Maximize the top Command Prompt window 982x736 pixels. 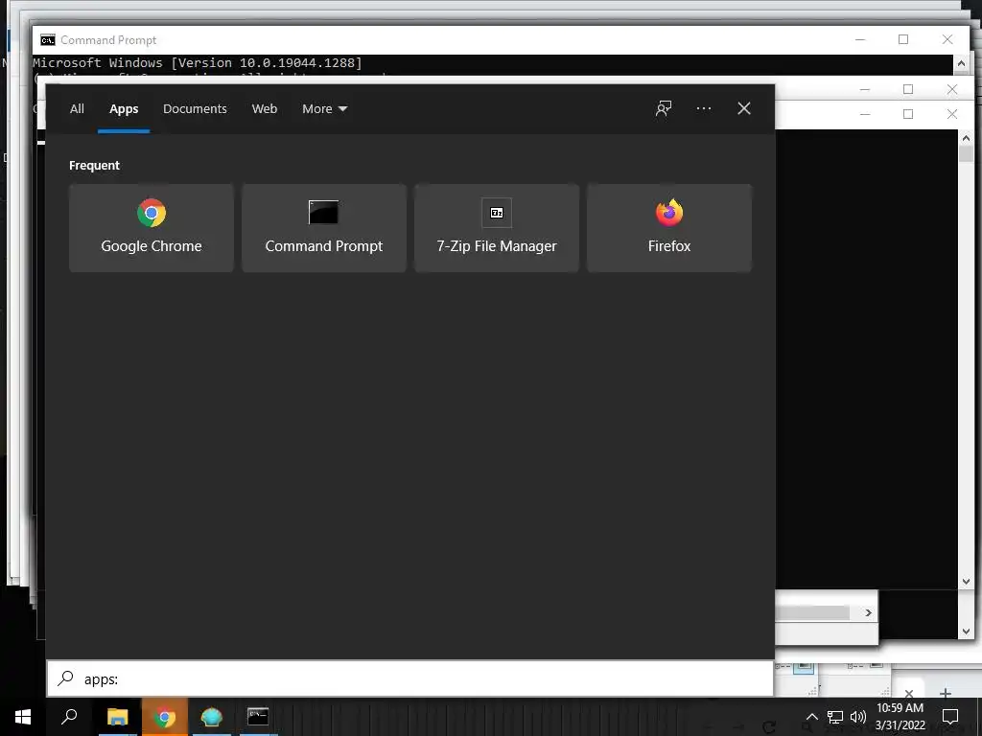coord(903,40)
